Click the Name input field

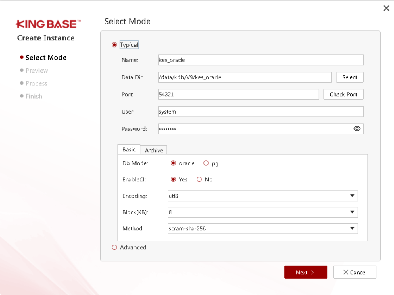(x=261, y=60)
